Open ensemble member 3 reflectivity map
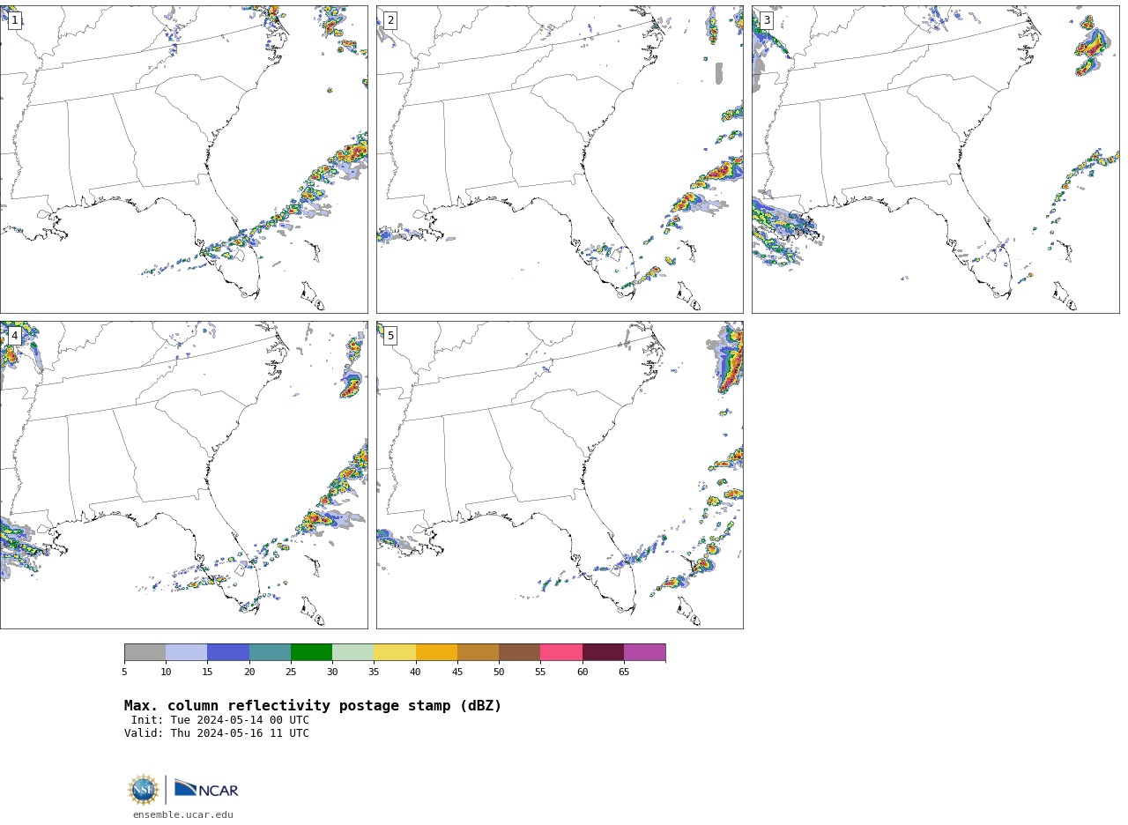 tap(935, 160)
